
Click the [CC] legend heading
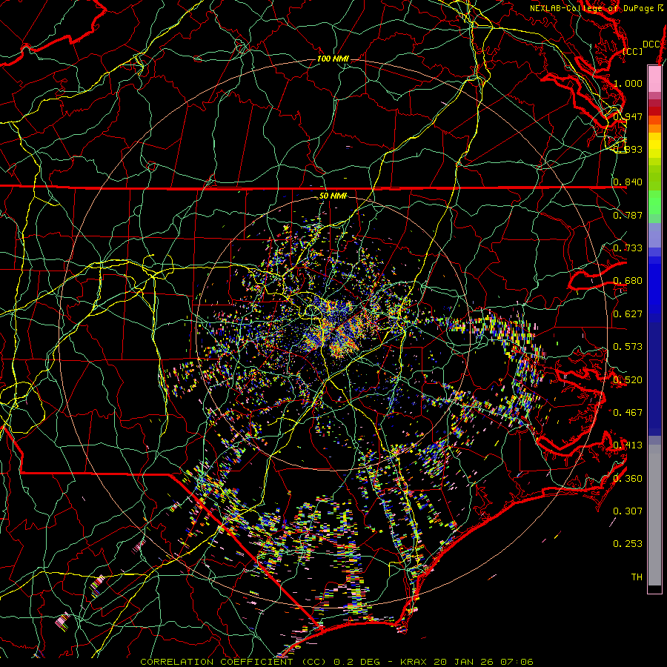click(x=633, y=51)
